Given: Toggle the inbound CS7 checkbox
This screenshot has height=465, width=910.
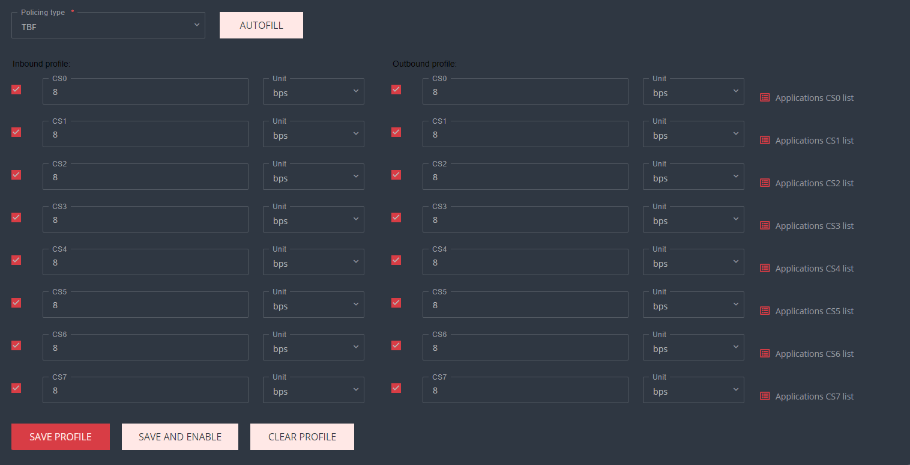Looking at the screenshot, I should pyautogui.click(x=16, y=388).
